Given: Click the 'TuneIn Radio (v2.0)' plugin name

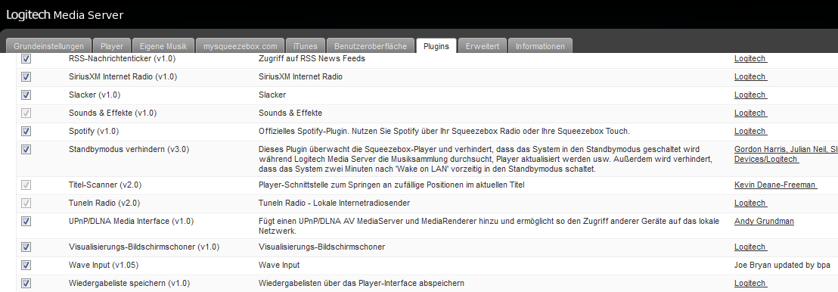Looking at the screenshot, I should [x=104, y=203].
